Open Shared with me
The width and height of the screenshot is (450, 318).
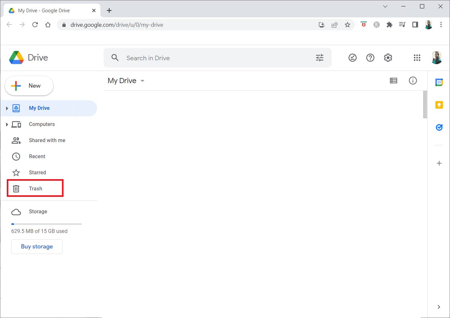[49, 140]
